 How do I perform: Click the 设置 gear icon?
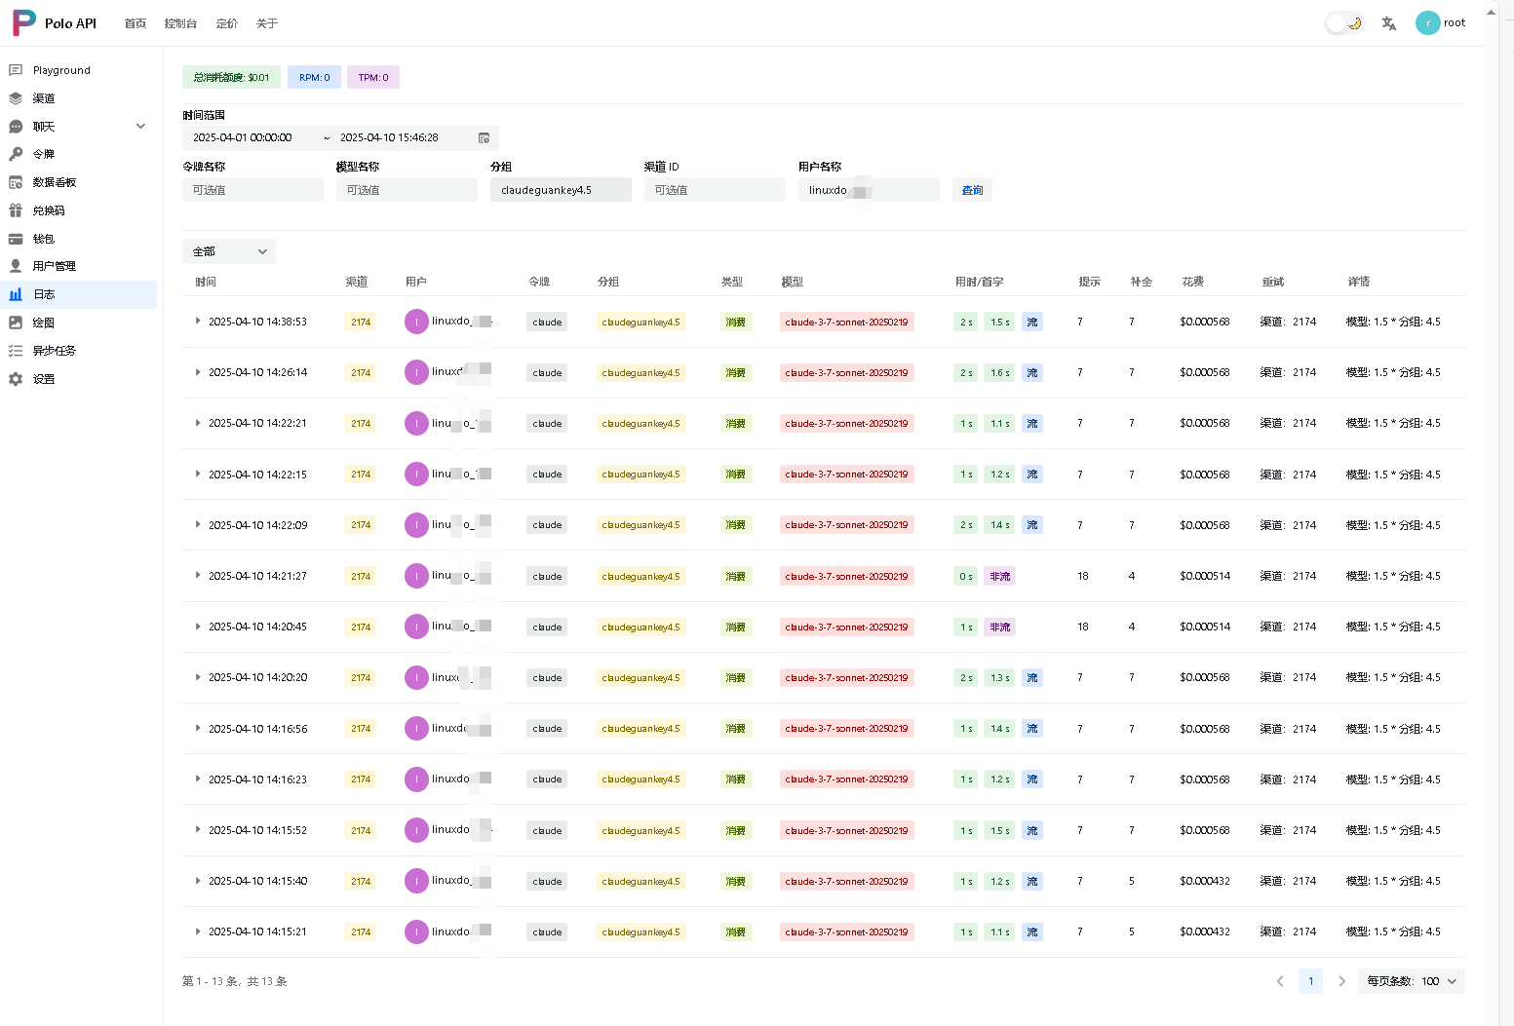[x=16, y=379]
